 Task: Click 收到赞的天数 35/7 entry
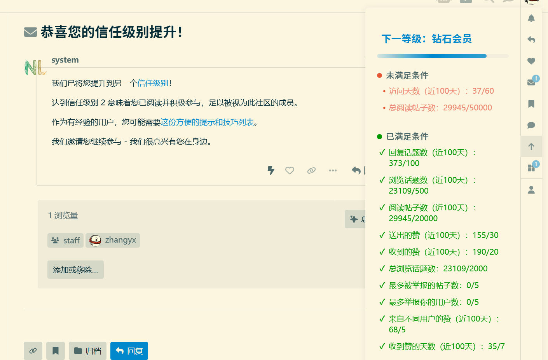pos(447,346)
